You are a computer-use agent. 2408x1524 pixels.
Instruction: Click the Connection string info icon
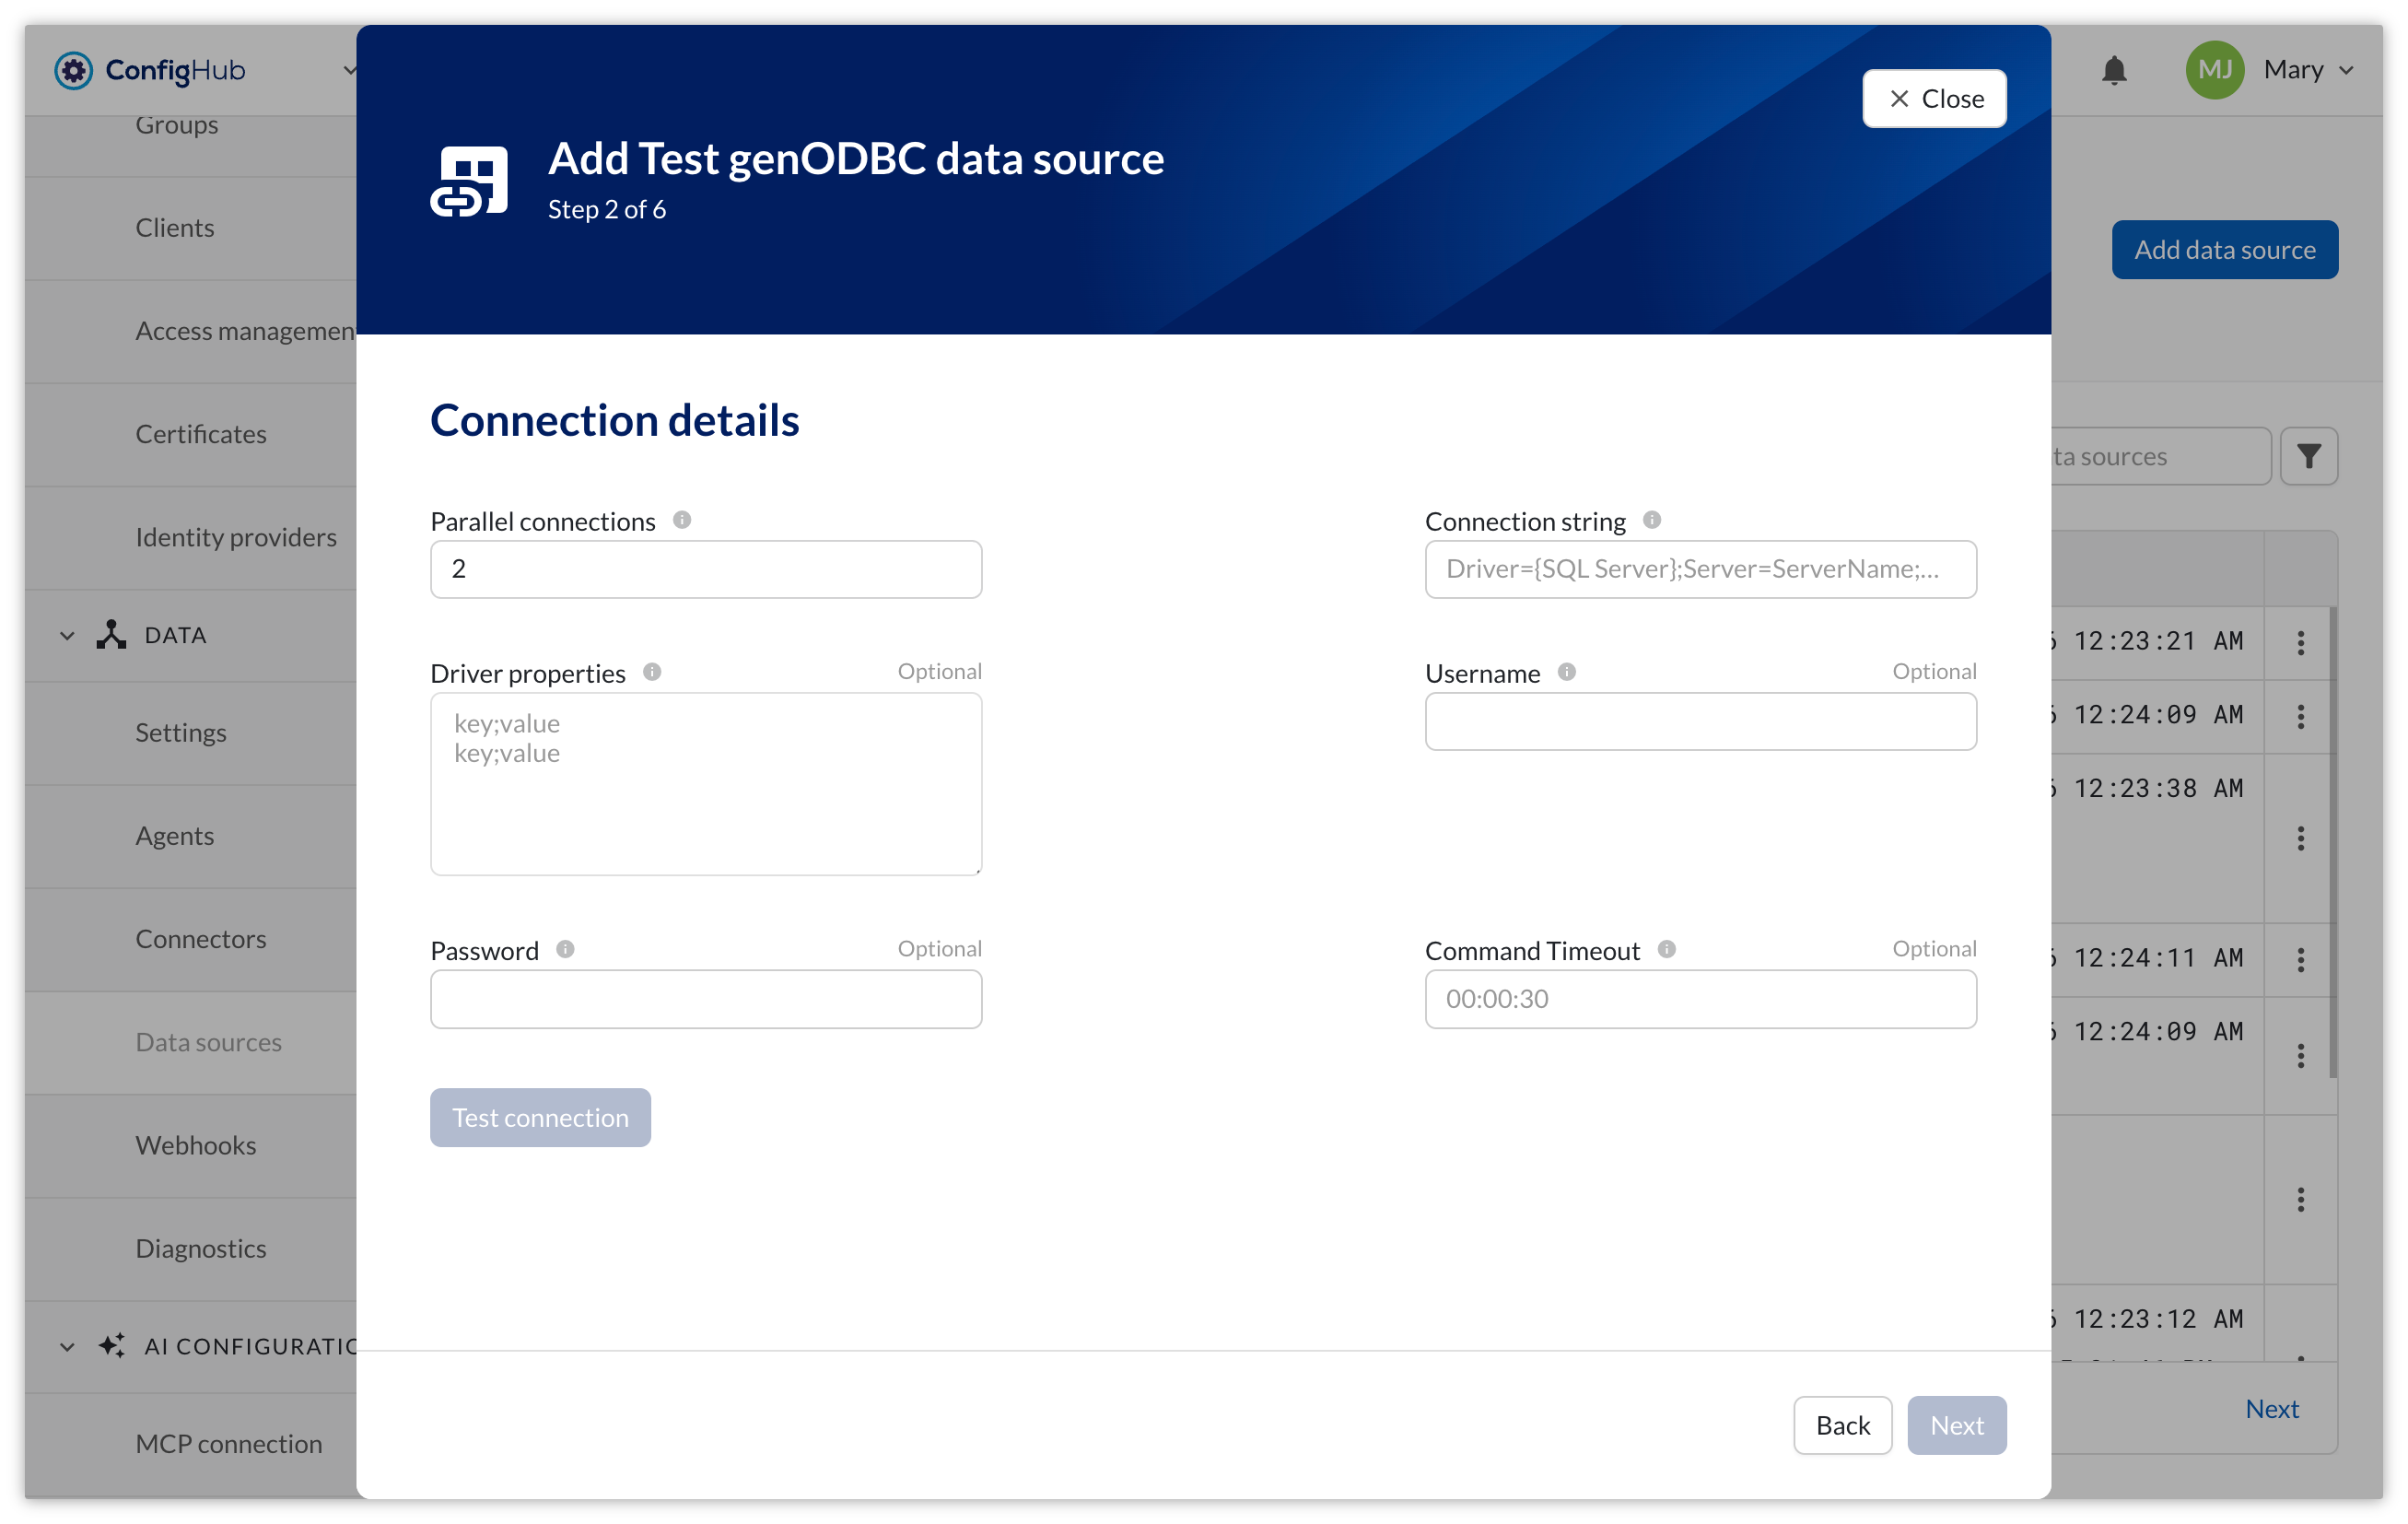pos(1652,520)
